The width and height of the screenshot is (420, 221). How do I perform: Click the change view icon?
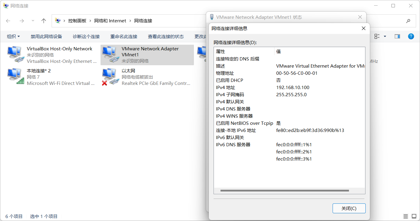(377, 36)
